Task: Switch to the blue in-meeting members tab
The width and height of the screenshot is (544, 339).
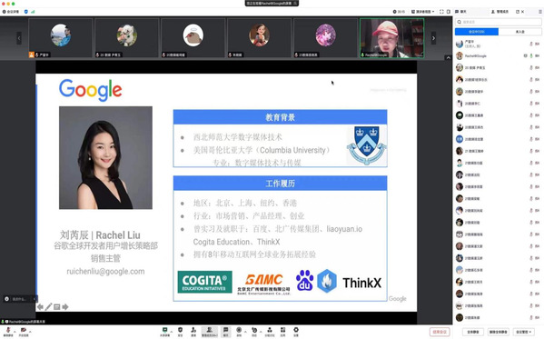Action: click(477, 32)
